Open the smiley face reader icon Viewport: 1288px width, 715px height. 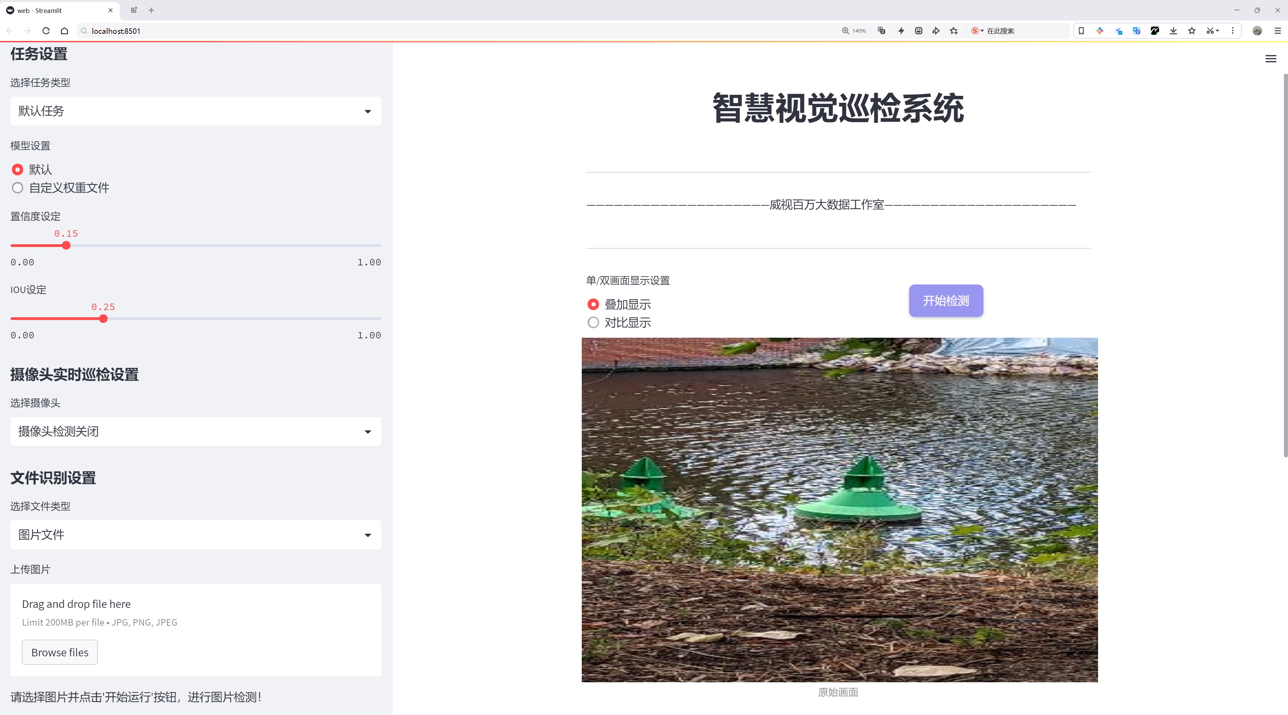click(x=918, y=31)
